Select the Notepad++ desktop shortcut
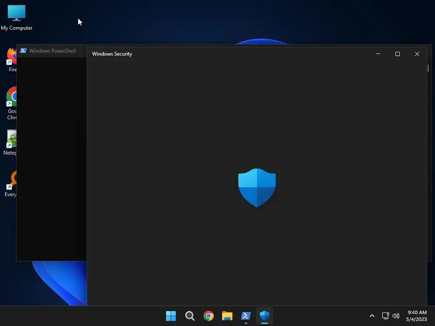The height and width of the screenshot is (326, 435). click(x=10, y=143)
